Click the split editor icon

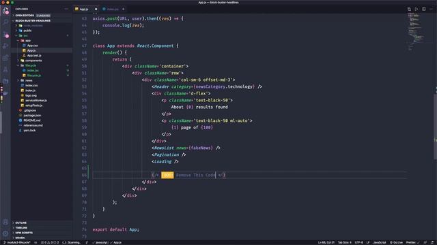point(423,9)
